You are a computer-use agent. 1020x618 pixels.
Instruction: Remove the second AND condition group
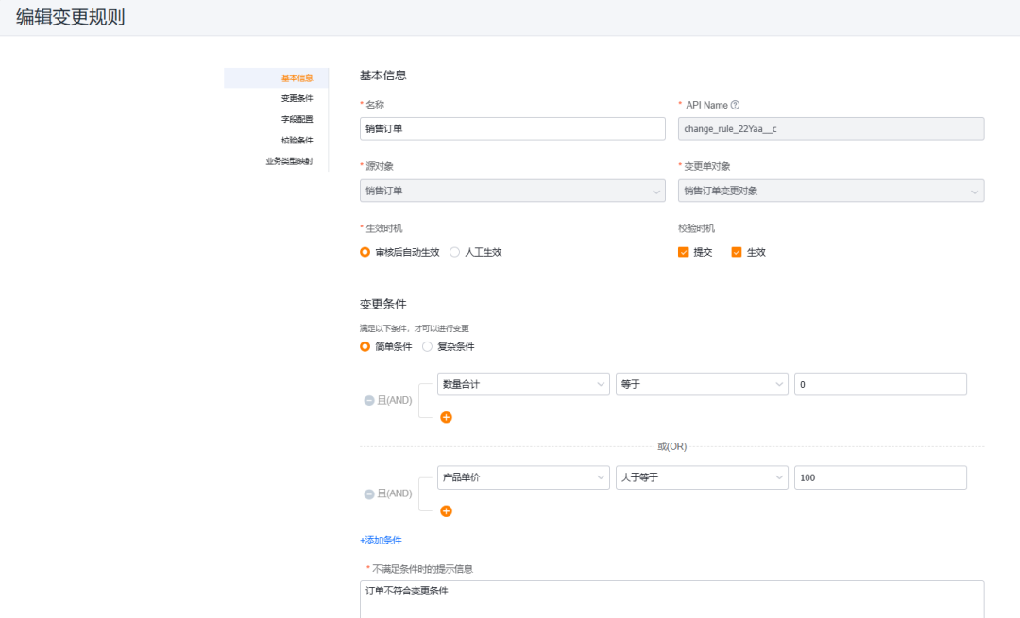click(x=369, y=493)
